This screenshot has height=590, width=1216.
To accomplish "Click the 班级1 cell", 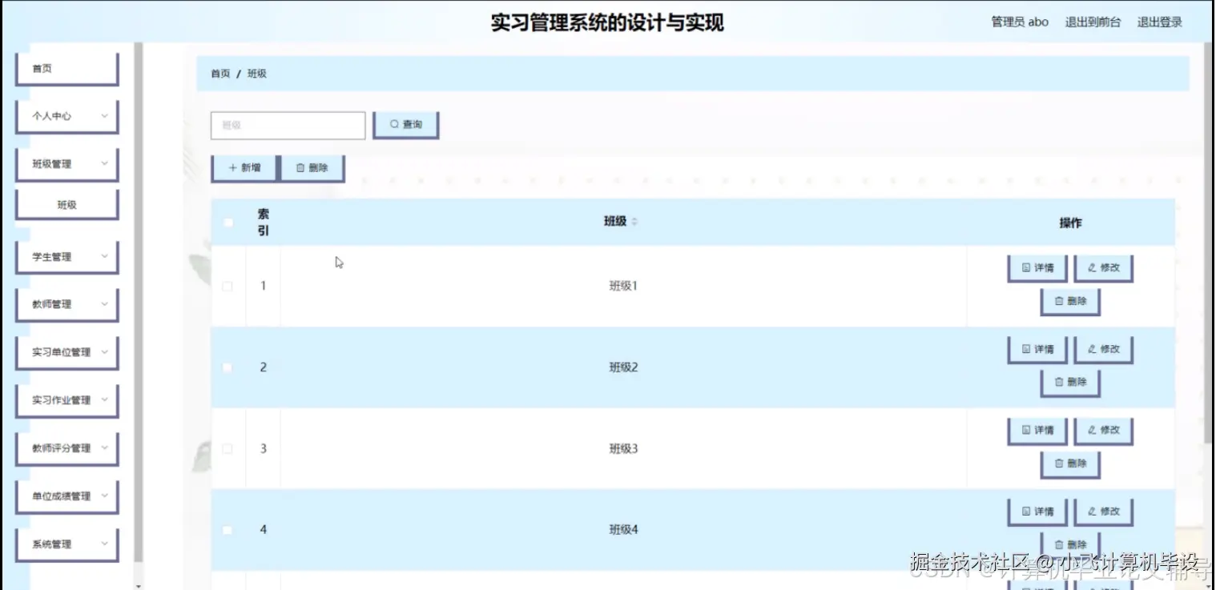I will [x=623, y=287].
